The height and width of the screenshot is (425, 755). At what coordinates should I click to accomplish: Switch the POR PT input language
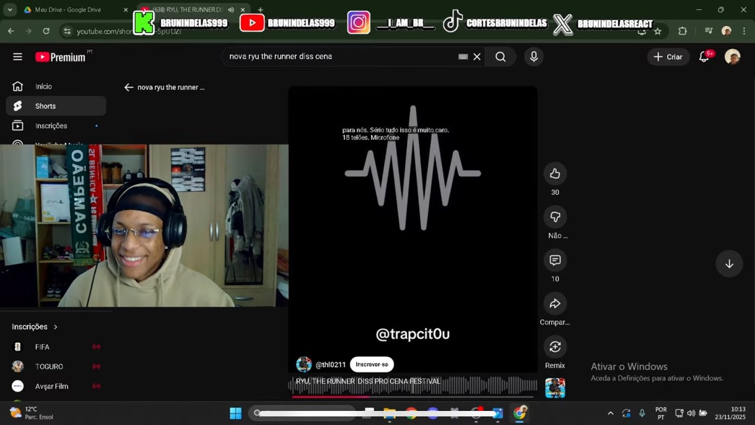click(x=661, y=413)
